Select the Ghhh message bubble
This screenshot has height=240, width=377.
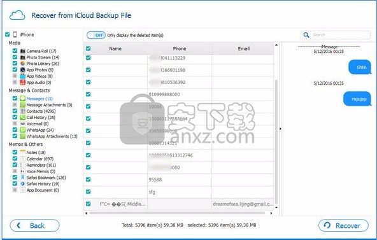click(360, 67)
